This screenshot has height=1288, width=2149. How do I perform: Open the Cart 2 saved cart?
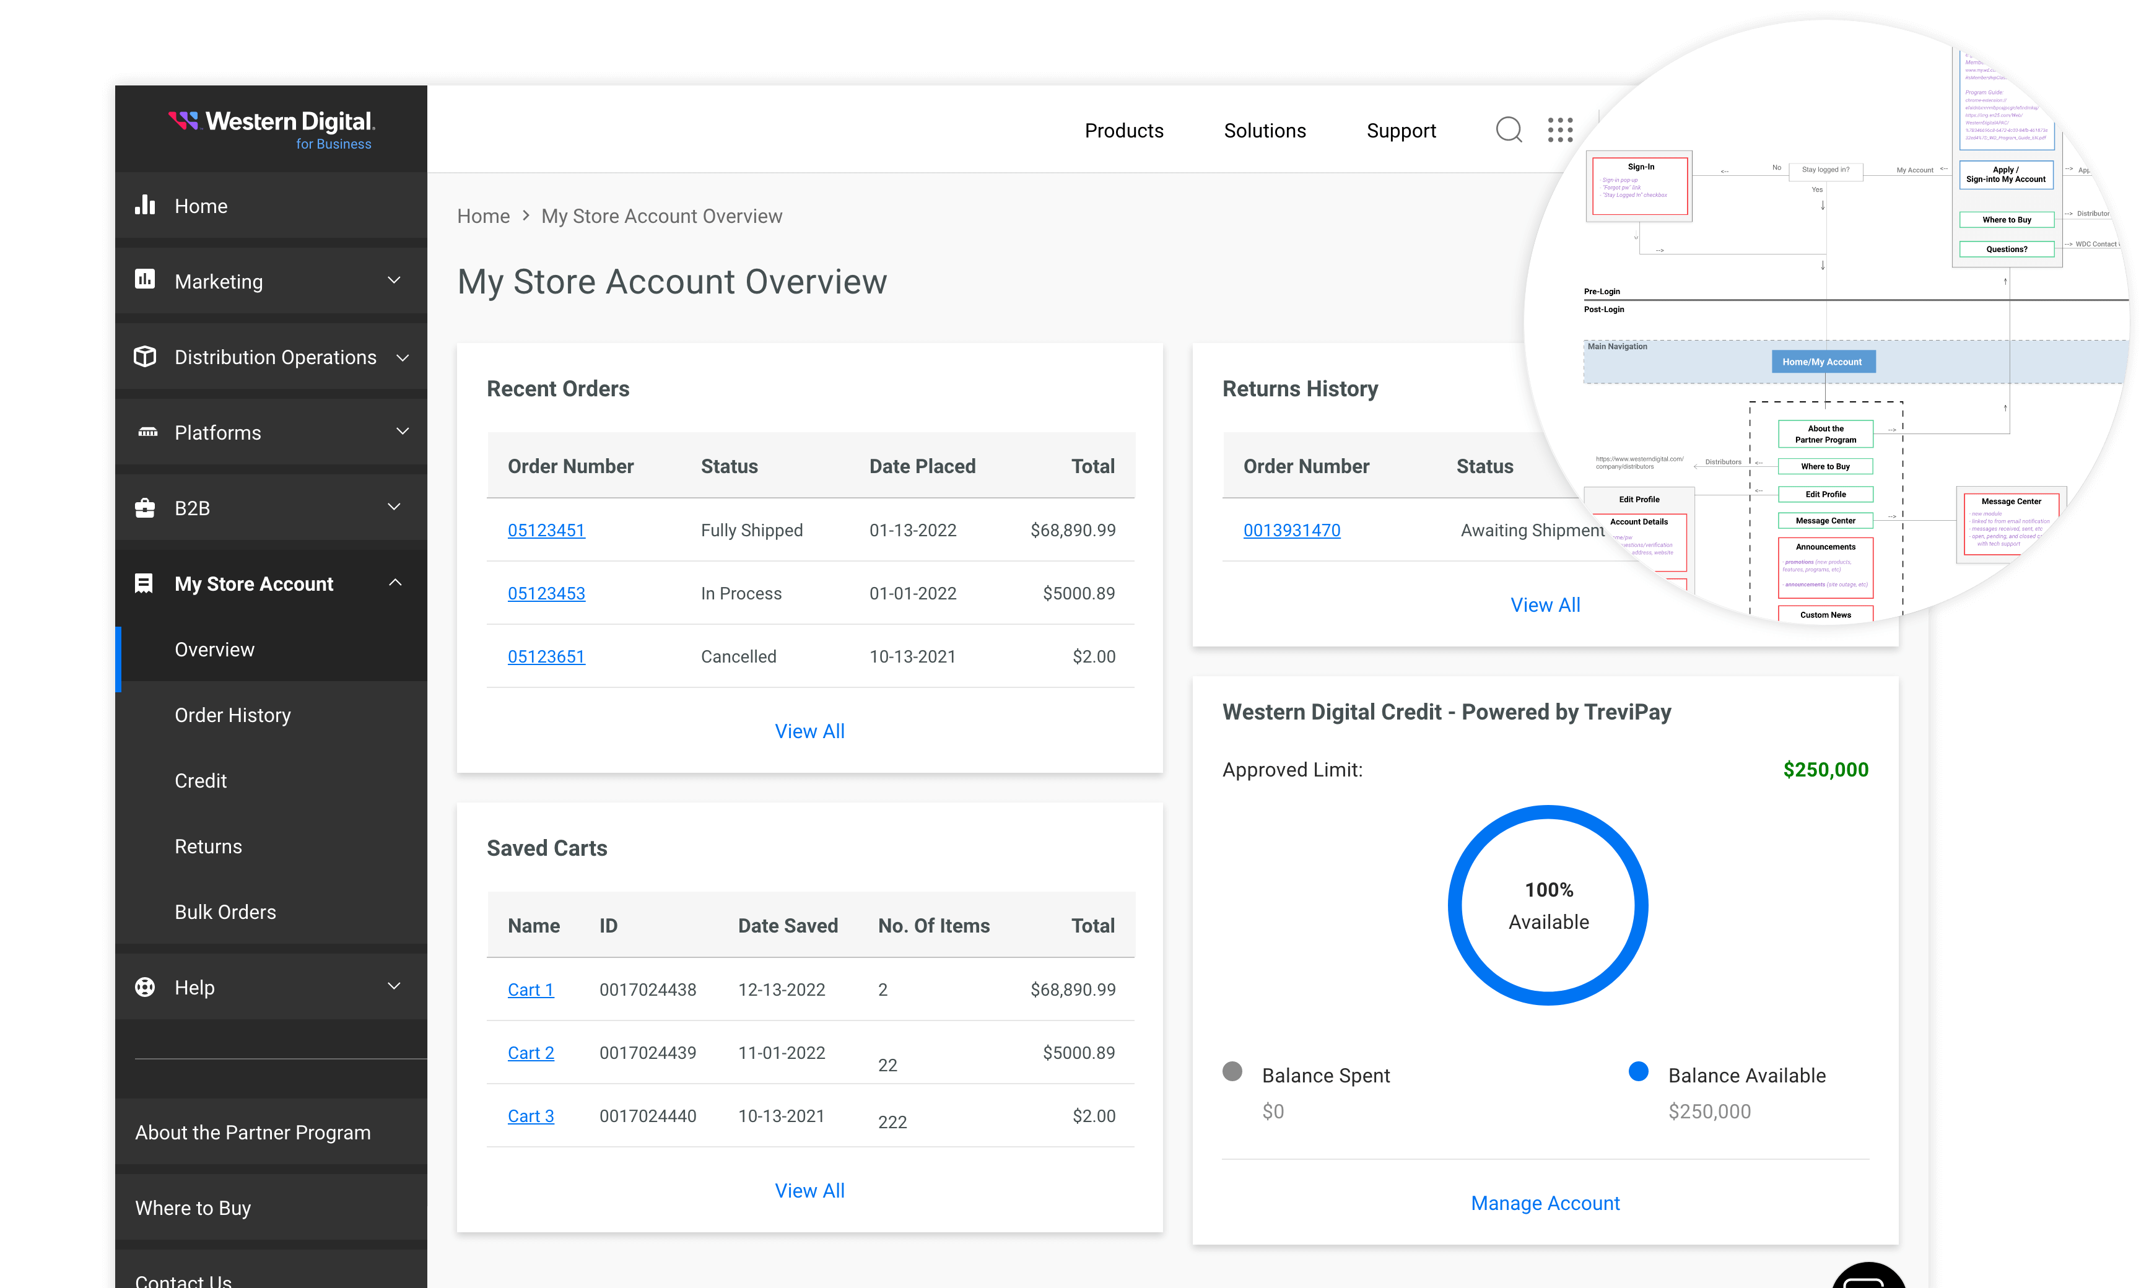pyautogui.click(x=530, y=1052)
